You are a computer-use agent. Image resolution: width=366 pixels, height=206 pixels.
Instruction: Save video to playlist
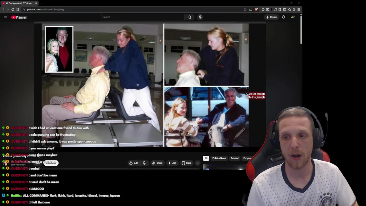click(186, 163)
